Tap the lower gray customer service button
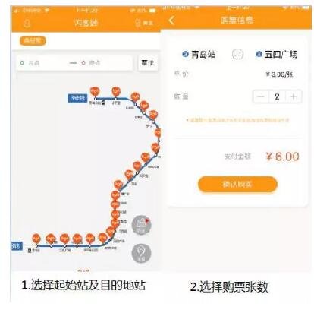The height and width of the screenshot is (310, 314). tap(141, 253)
